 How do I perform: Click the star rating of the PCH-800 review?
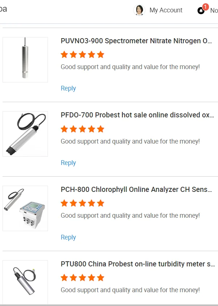tap(82, 203)
